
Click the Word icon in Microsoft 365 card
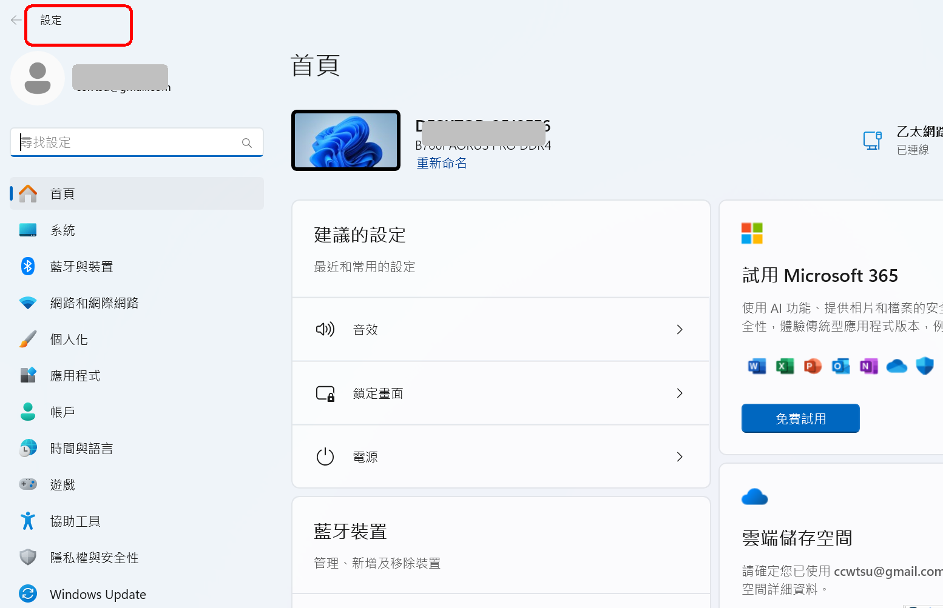tap(756, 366)
